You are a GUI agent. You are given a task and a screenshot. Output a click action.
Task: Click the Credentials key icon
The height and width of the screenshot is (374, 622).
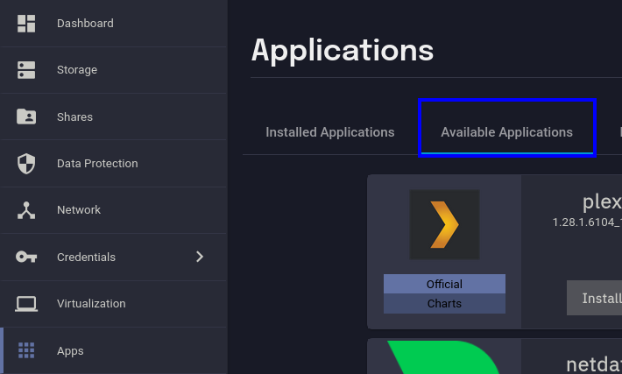point(26,257)
